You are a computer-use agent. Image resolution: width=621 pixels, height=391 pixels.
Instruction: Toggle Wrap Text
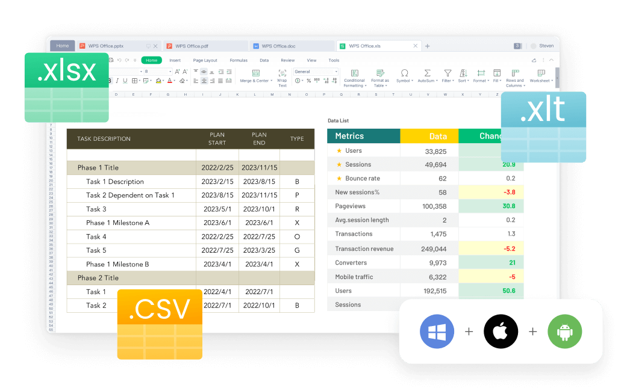click(x=282, y=78)
